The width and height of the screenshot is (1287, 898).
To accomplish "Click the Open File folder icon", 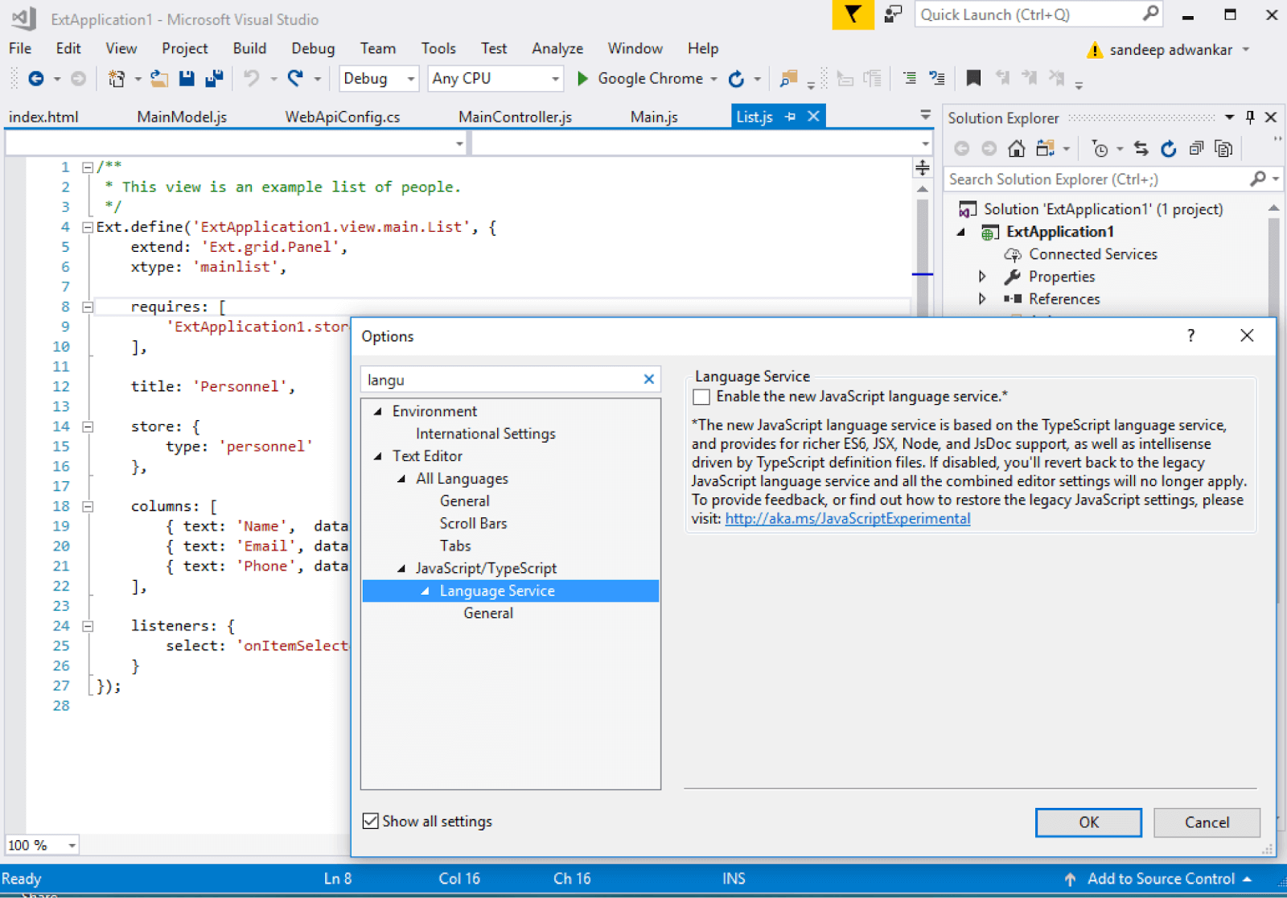I will click(159, 78).
